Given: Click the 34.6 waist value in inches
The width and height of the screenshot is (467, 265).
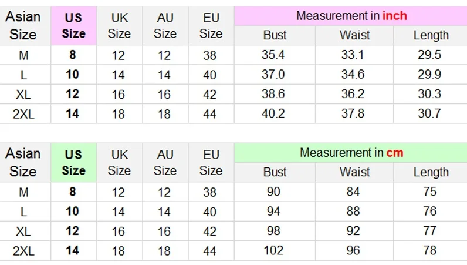Looking at the screenshot, I should coord(353,75).
